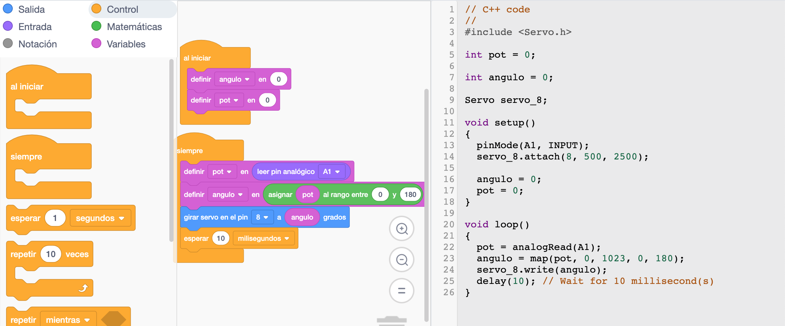Select the green Matemáticas category circle
Viewport: 785px width, 326px height.
(x=96, y=26)
